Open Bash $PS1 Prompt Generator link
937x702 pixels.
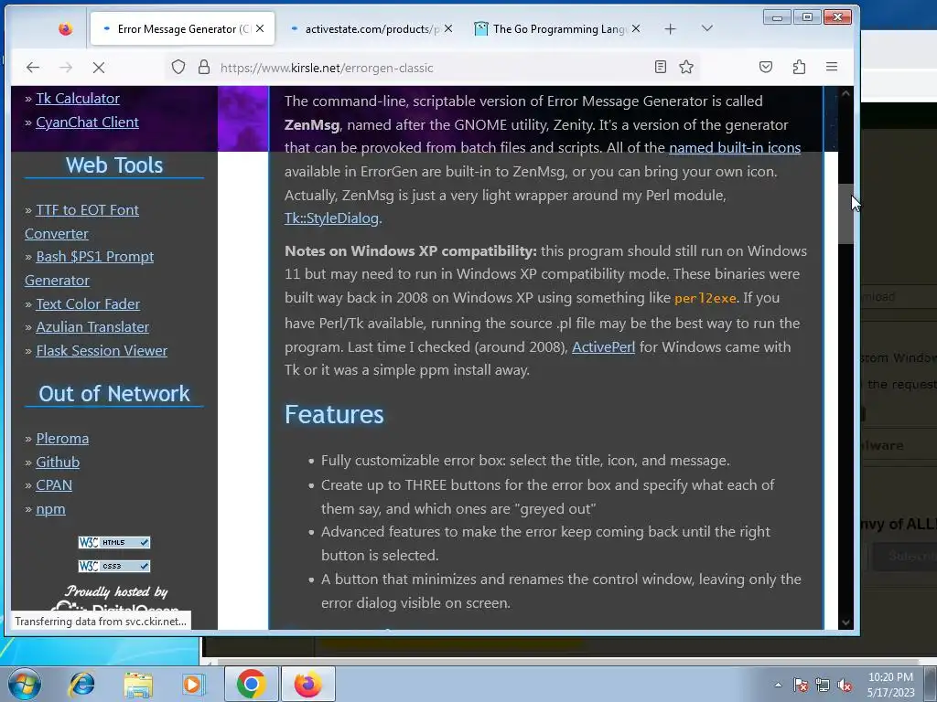pyautogui.click(x=90, y=268)
